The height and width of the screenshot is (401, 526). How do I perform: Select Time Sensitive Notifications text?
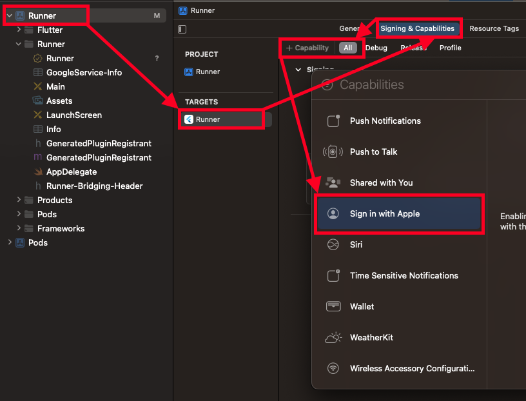[x=404, y=275]
